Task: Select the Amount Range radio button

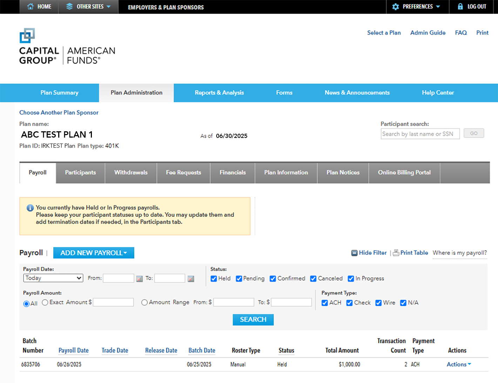Action: point(144,302)
